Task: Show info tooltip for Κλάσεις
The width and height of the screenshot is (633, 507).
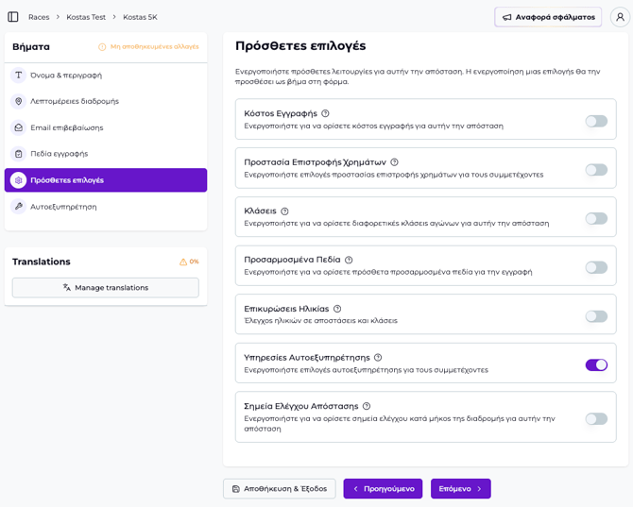Action: 284,211
